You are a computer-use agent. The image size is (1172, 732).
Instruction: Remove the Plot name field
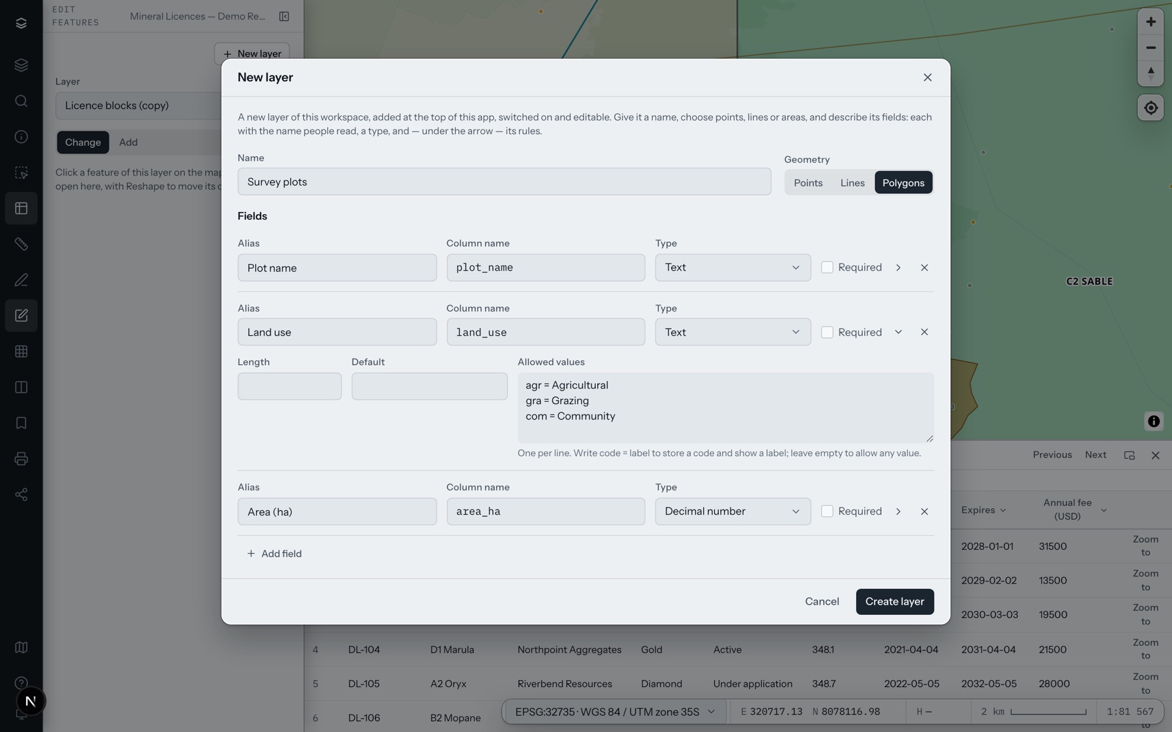(x=924, y=267)
